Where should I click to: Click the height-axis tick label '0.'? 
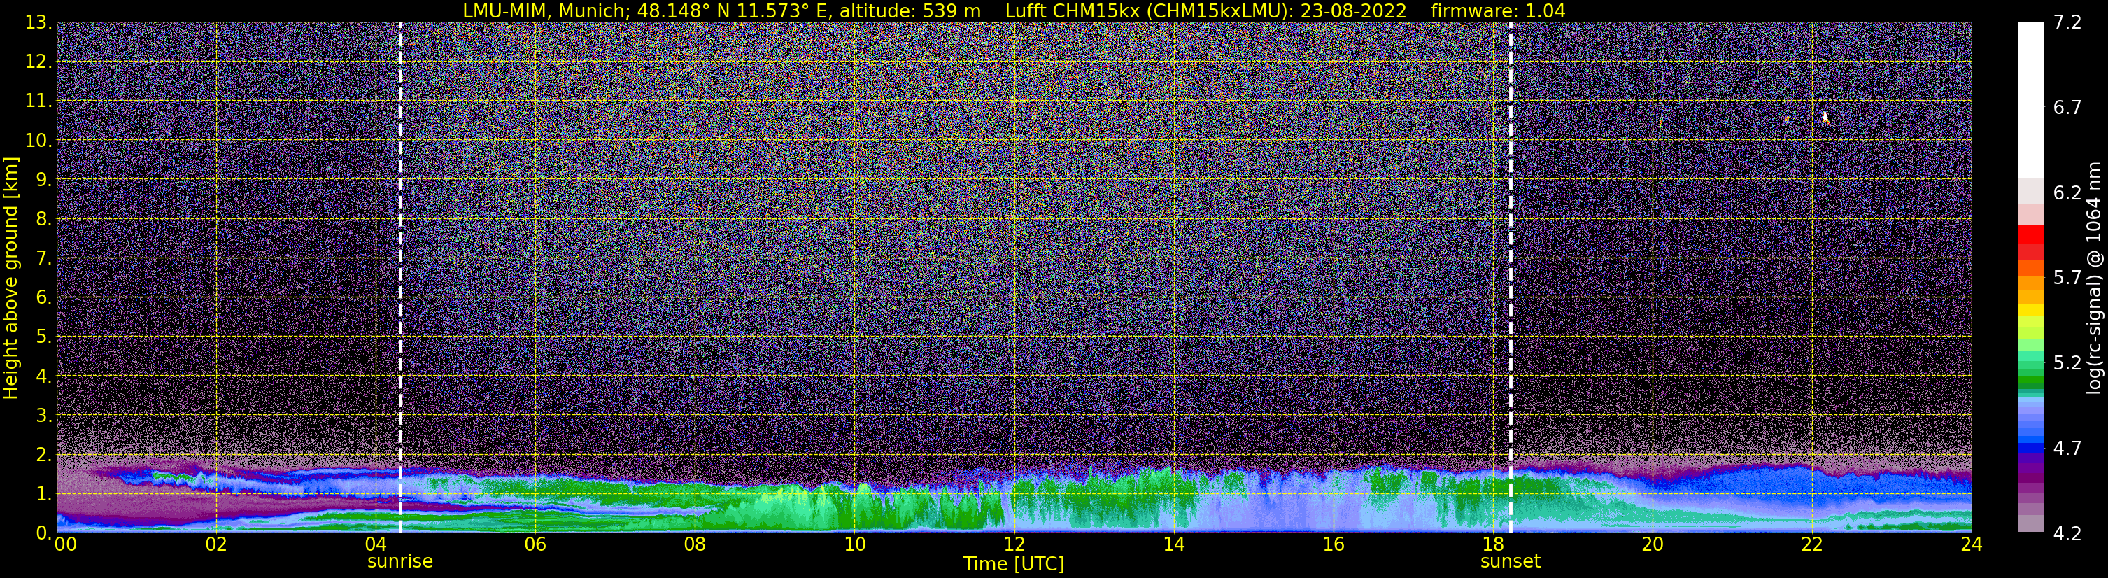click(x=43, y=533)
